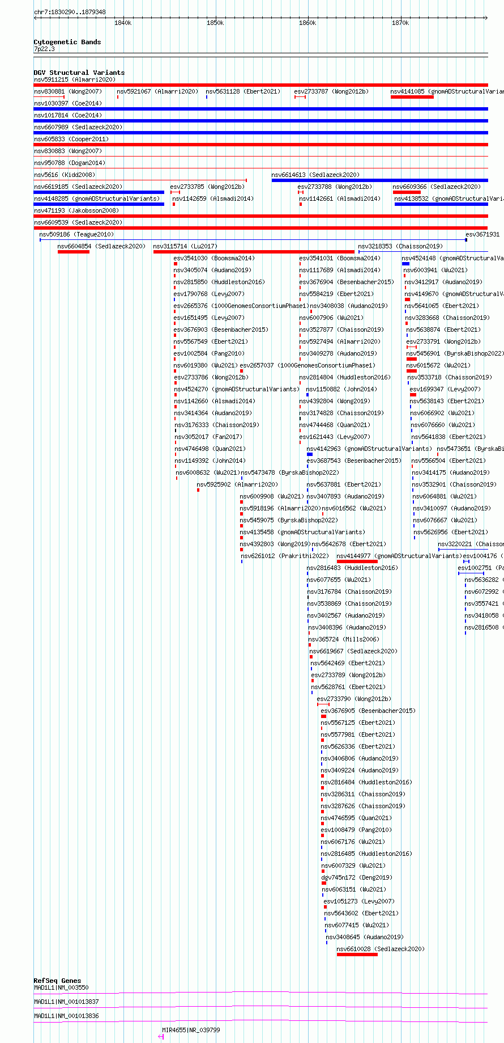Click the red bar of nsv4144977
504x1043 pixels.
pos(357,561)
